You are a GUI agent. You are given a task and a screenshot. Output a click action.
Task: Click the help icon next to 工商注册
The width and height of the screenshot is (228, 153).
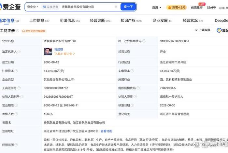[x=18, y=31]
